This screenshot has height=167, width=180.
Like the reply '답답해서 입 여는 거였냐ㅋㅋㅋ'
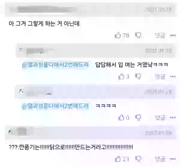(121, 77)
